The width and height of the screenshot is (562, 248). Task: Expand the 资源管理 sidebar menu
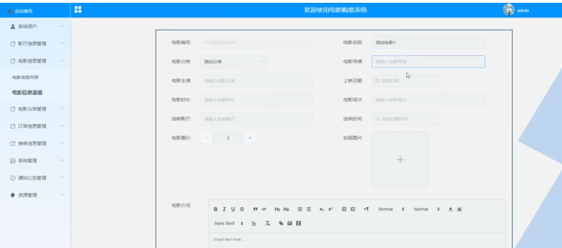click(35, 195)
